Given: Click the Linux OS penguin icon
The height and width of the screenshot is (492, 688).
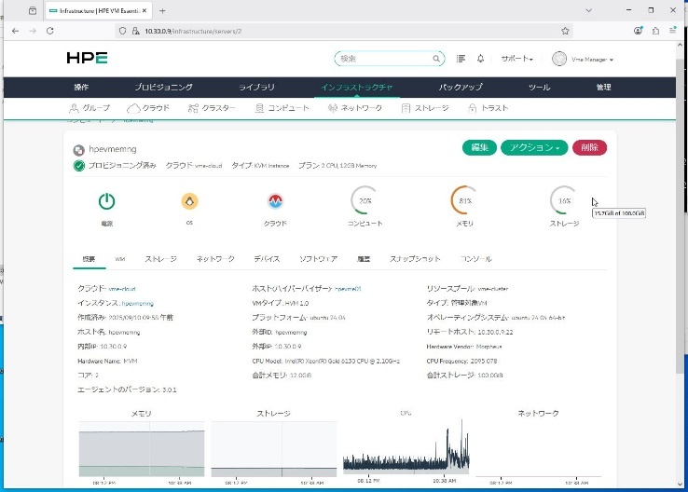Looking at the screenshot, I should pos(190,201).
